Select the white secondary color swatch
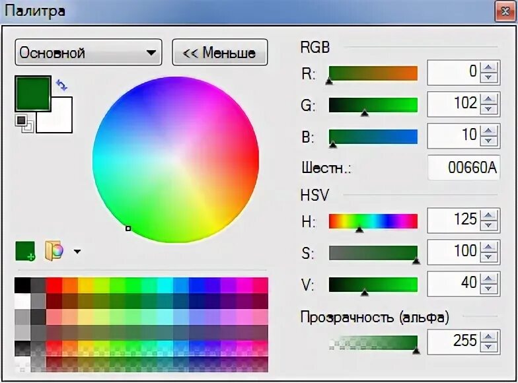Viewport: 518px width, 383px height. pyautogui.click(x=59, y=120)
